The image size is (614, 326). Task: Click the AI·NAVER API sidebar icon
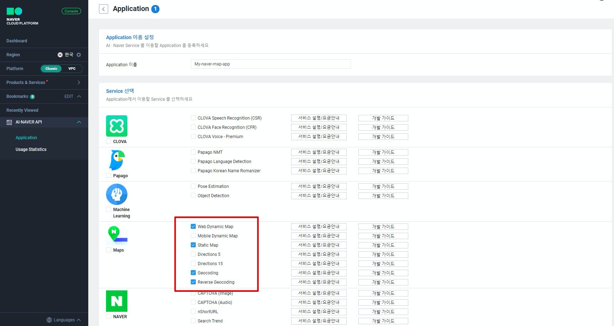pyautogui.click(x=9, y=122)
